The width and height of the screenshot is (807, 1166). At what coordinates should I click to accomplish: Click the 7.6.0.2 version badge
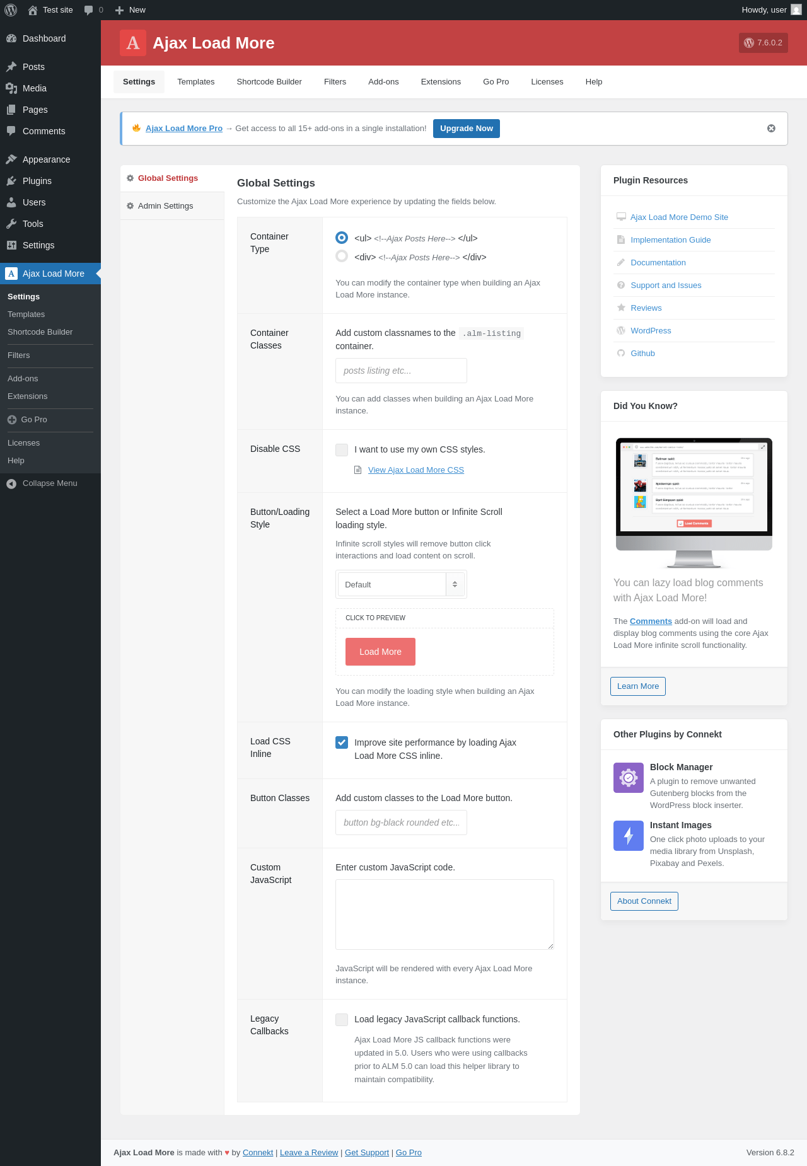coord(763,43)
